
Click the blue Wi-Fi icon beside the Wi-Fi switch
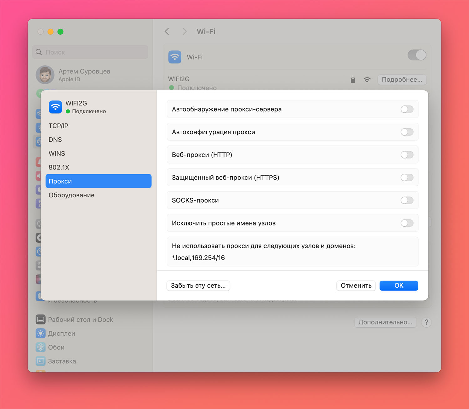pyautogui.click(x=175, y=57)
